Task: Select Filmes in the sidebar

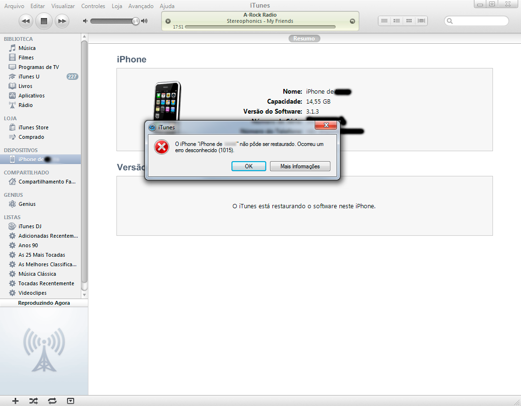Action: pos(40,58)
